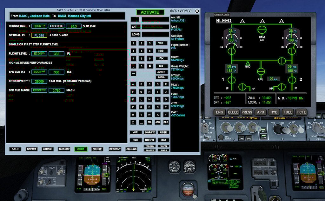Tap the number 1 key on keypad
The image size is (325, 201).
[133, 44]
